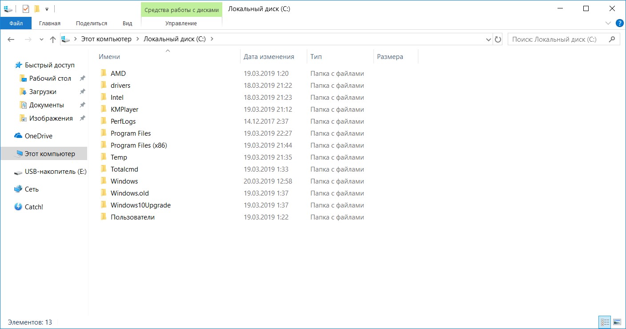Expand the chevron after Локальный диск (C:) breadcrumb
This screenshot has width=626, height=329.
coord(212,39)
